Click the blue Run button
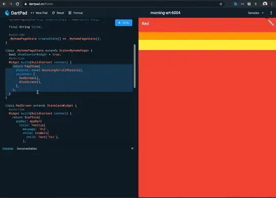 point(124,22)
